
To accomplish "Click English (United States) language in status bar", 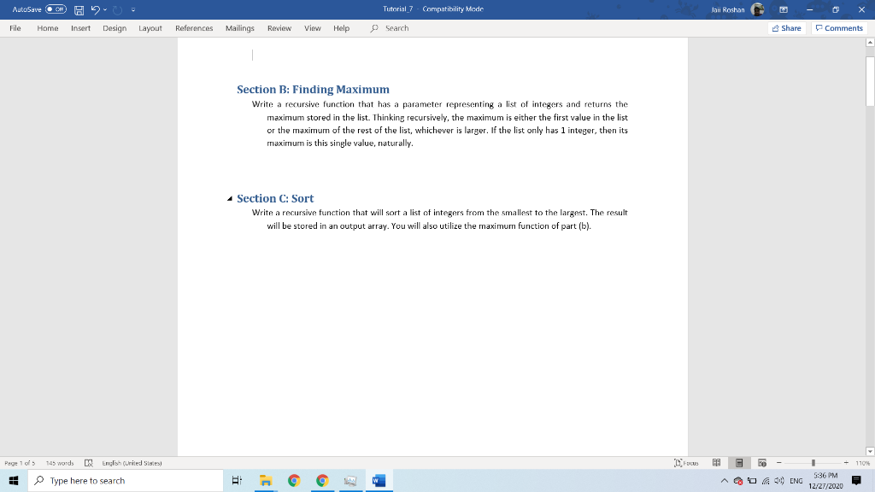I will click(129, 462).
